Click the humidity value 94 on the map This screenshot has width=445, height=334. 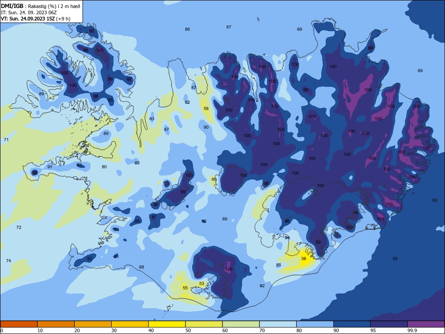coord(287,237)
